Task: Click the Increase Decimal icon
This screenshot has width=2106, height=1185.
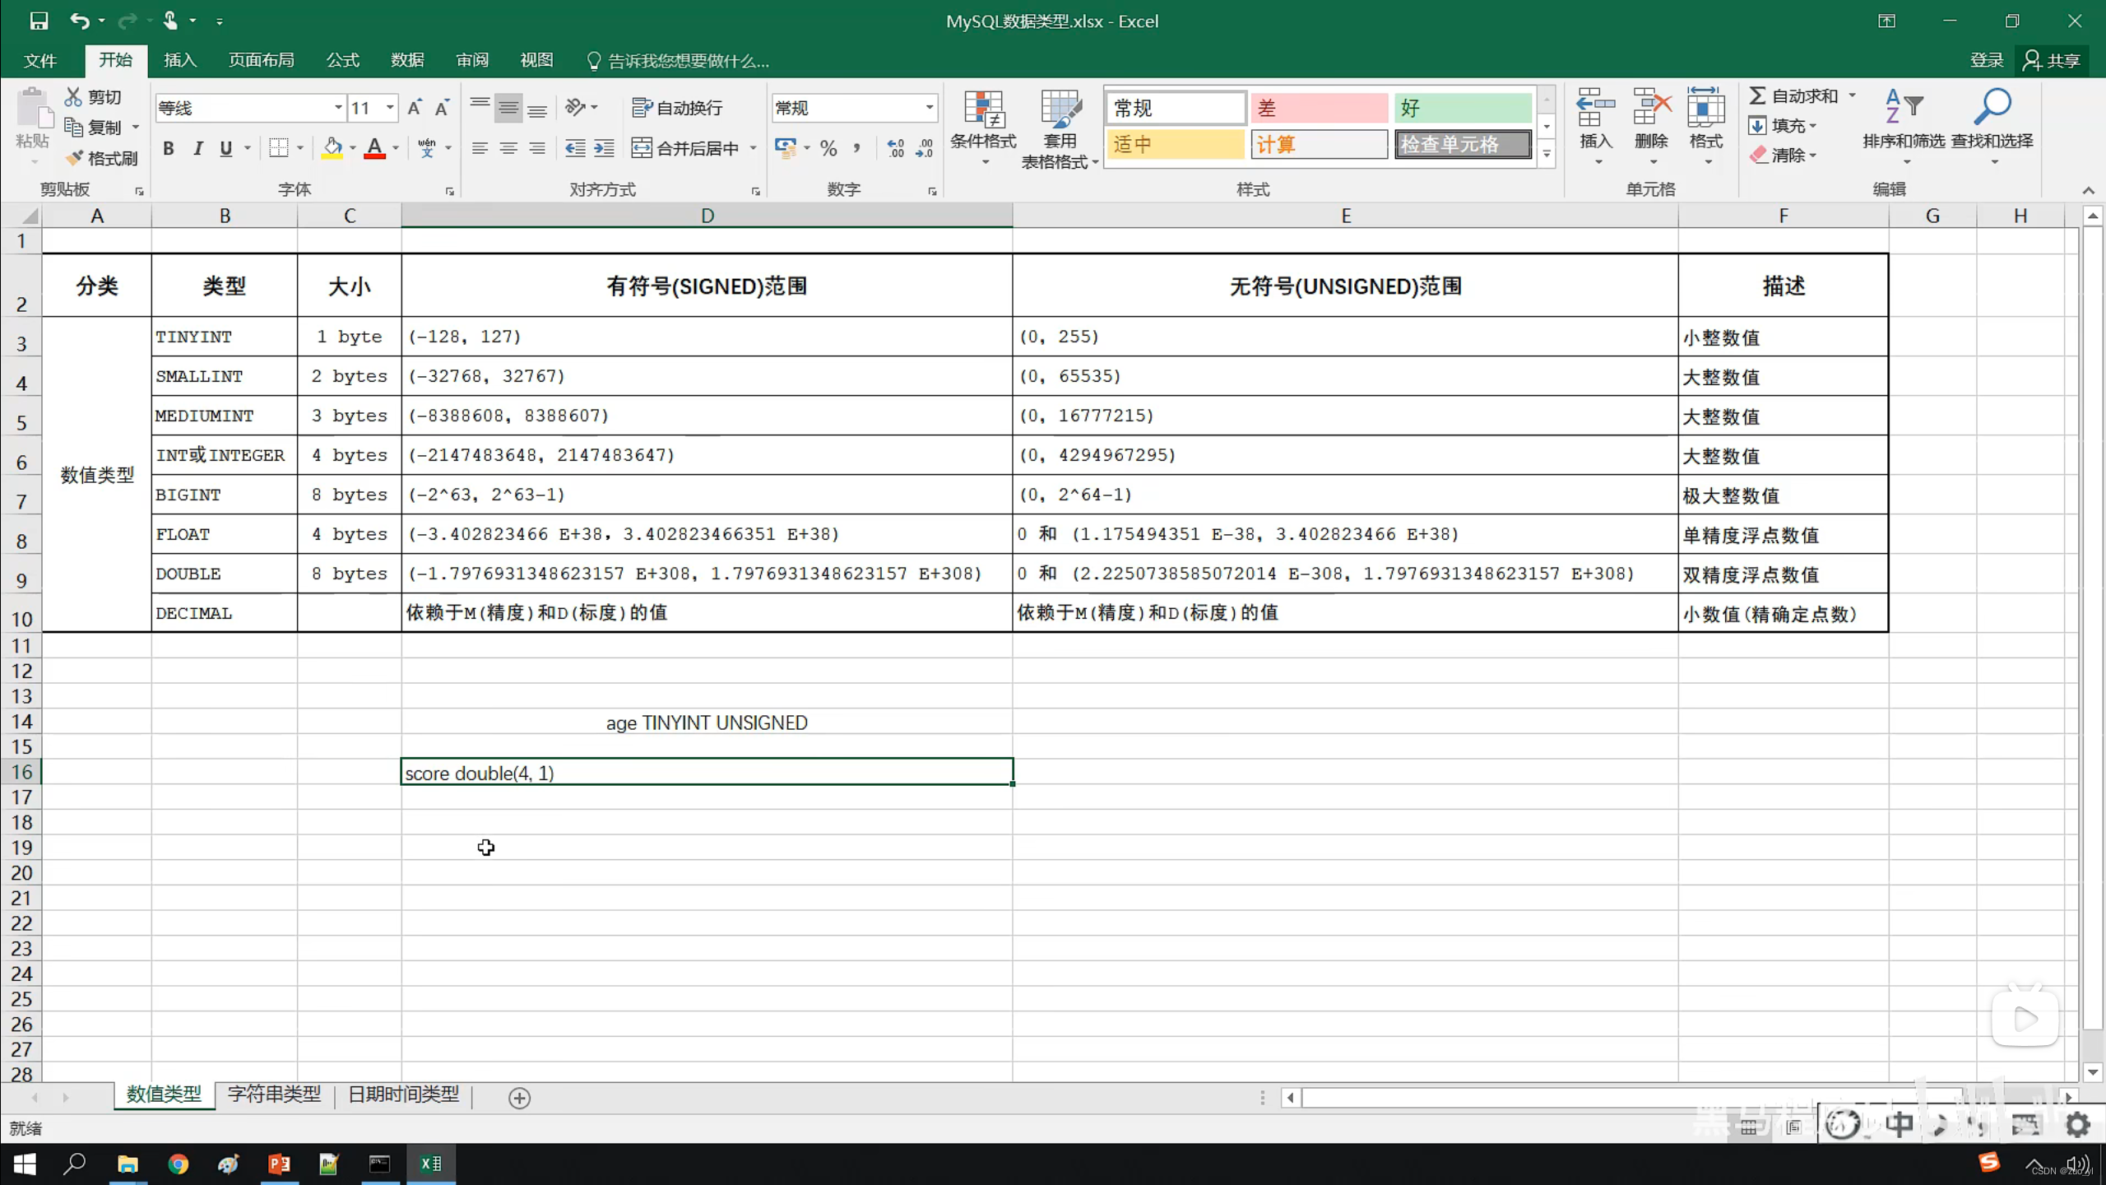Action: [896, 148]
